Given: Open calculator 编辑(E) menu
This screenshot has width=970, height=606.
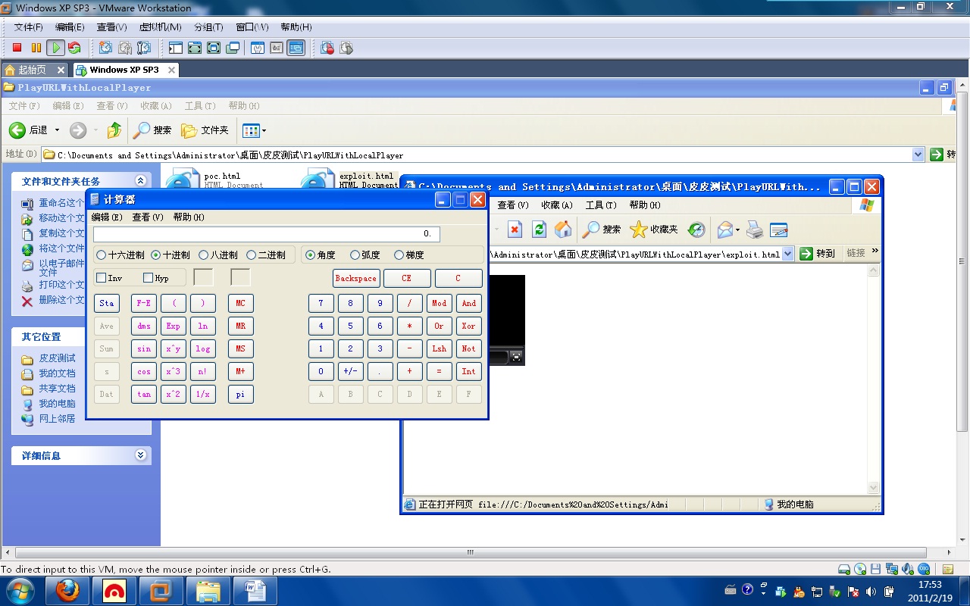Looking at the screenshot, I should click(107, 217).
